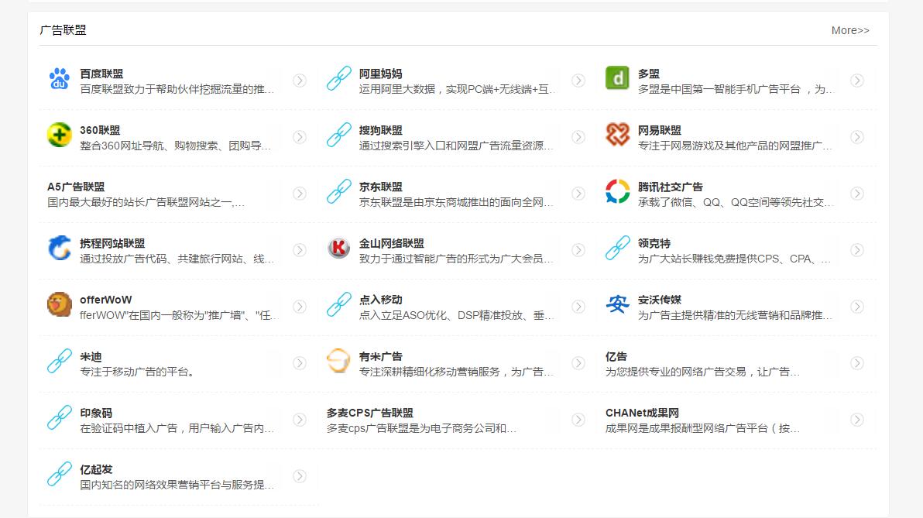Click the 360联盟 green shield icon
Viewport: 923px width, 518px height.
[x=60, y=137]
